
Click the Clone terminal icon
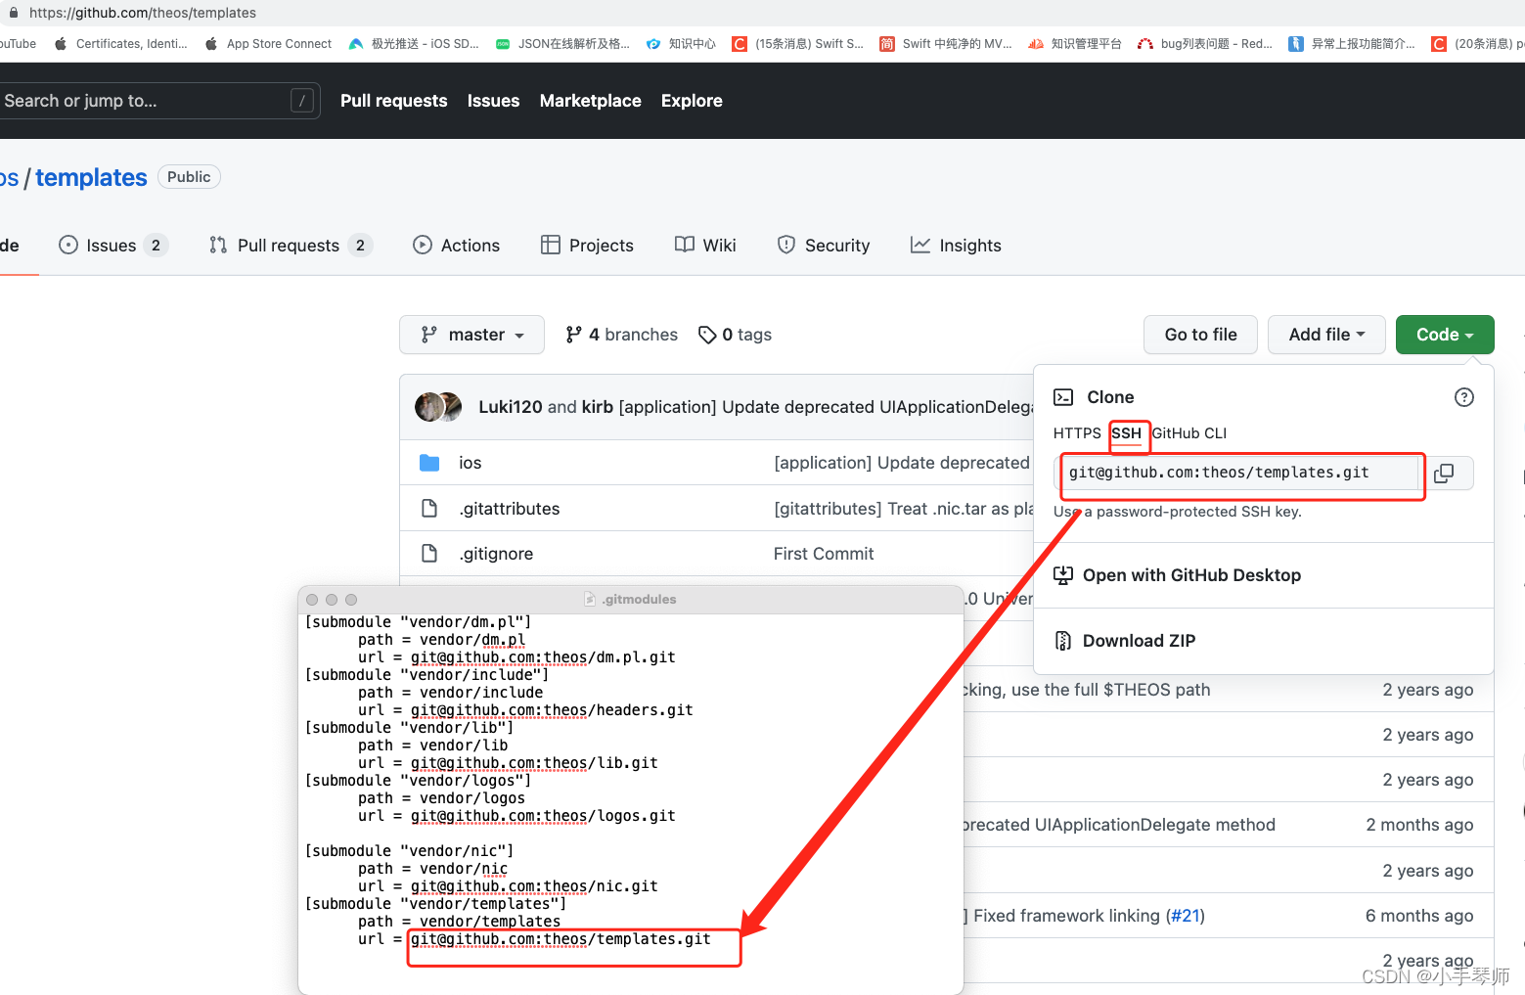pos(1063,397)
